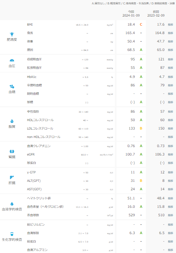Click the 血圧 gauge icon
This screenshot has height=253, width=176.
pos(12,60)
